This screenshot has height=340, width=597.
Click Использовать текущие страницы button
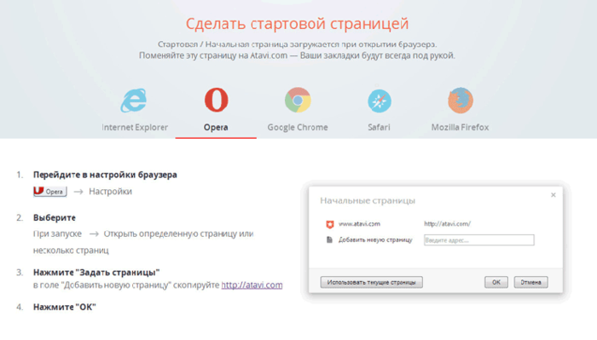(371, 282)
